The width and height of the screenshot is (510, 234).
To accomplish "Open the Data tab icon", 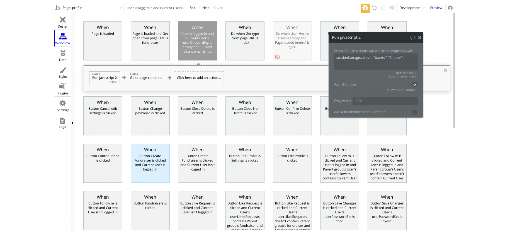I will (63, 55).
